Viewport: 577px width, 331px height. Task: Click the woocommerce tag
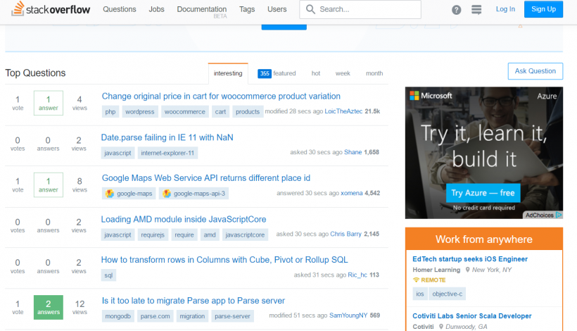click(x=185, y=111)
